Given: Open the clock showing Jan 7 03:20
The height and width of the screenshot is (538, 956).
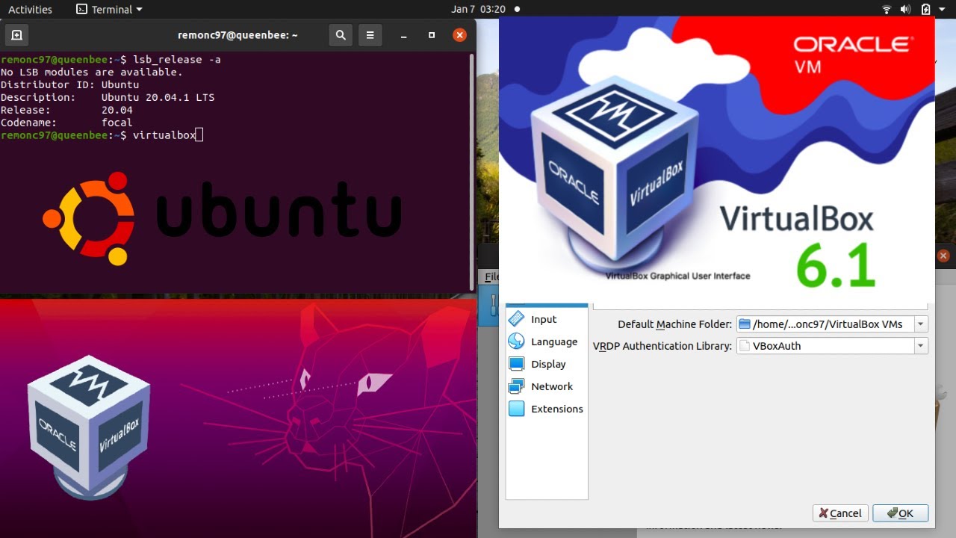Looking at the screenshot, I should pyautogui.click(x=478, y=10).
